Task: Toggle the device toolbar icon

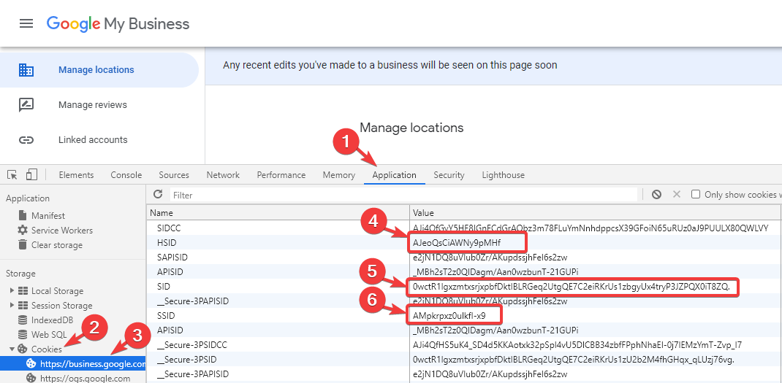Action: coord(31,174)
